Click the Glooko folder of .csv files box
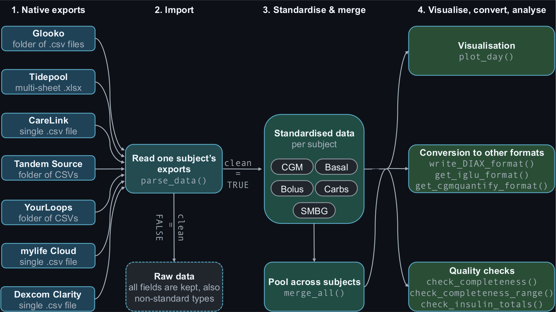The height and width of the screenshot is (312, 556). coord(48,39)
